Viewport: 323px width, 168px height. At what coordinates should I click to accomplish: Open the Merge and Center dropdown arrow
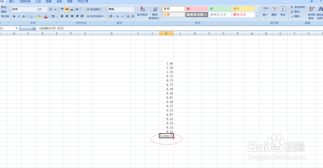tap(105, 16)
